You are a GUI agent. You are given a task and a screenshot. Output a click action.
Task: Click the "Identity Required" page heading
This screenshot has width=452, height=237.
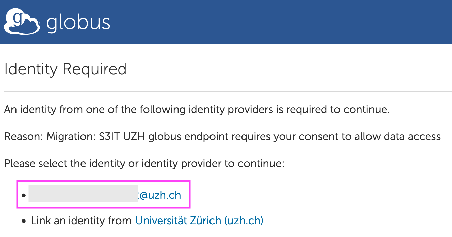tap(65, 70)
